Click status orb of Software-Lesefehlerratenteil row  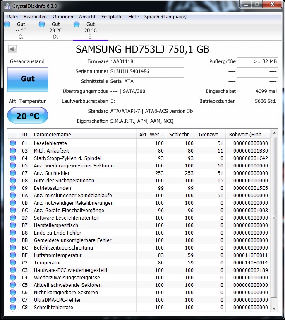pyautogui.click(x=13, y=218)
